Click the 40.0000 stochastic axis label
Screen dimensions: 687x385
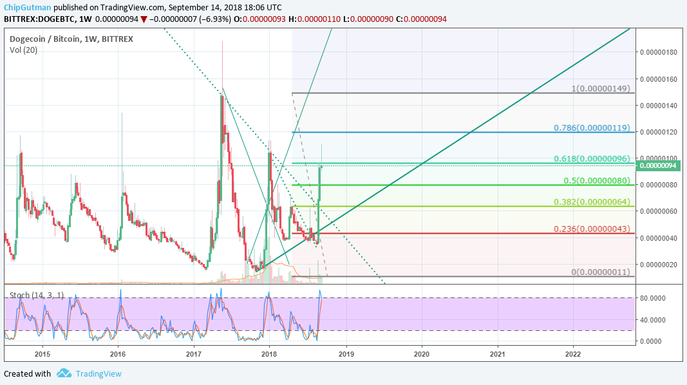pyautogui.click(x=653, y=320)
